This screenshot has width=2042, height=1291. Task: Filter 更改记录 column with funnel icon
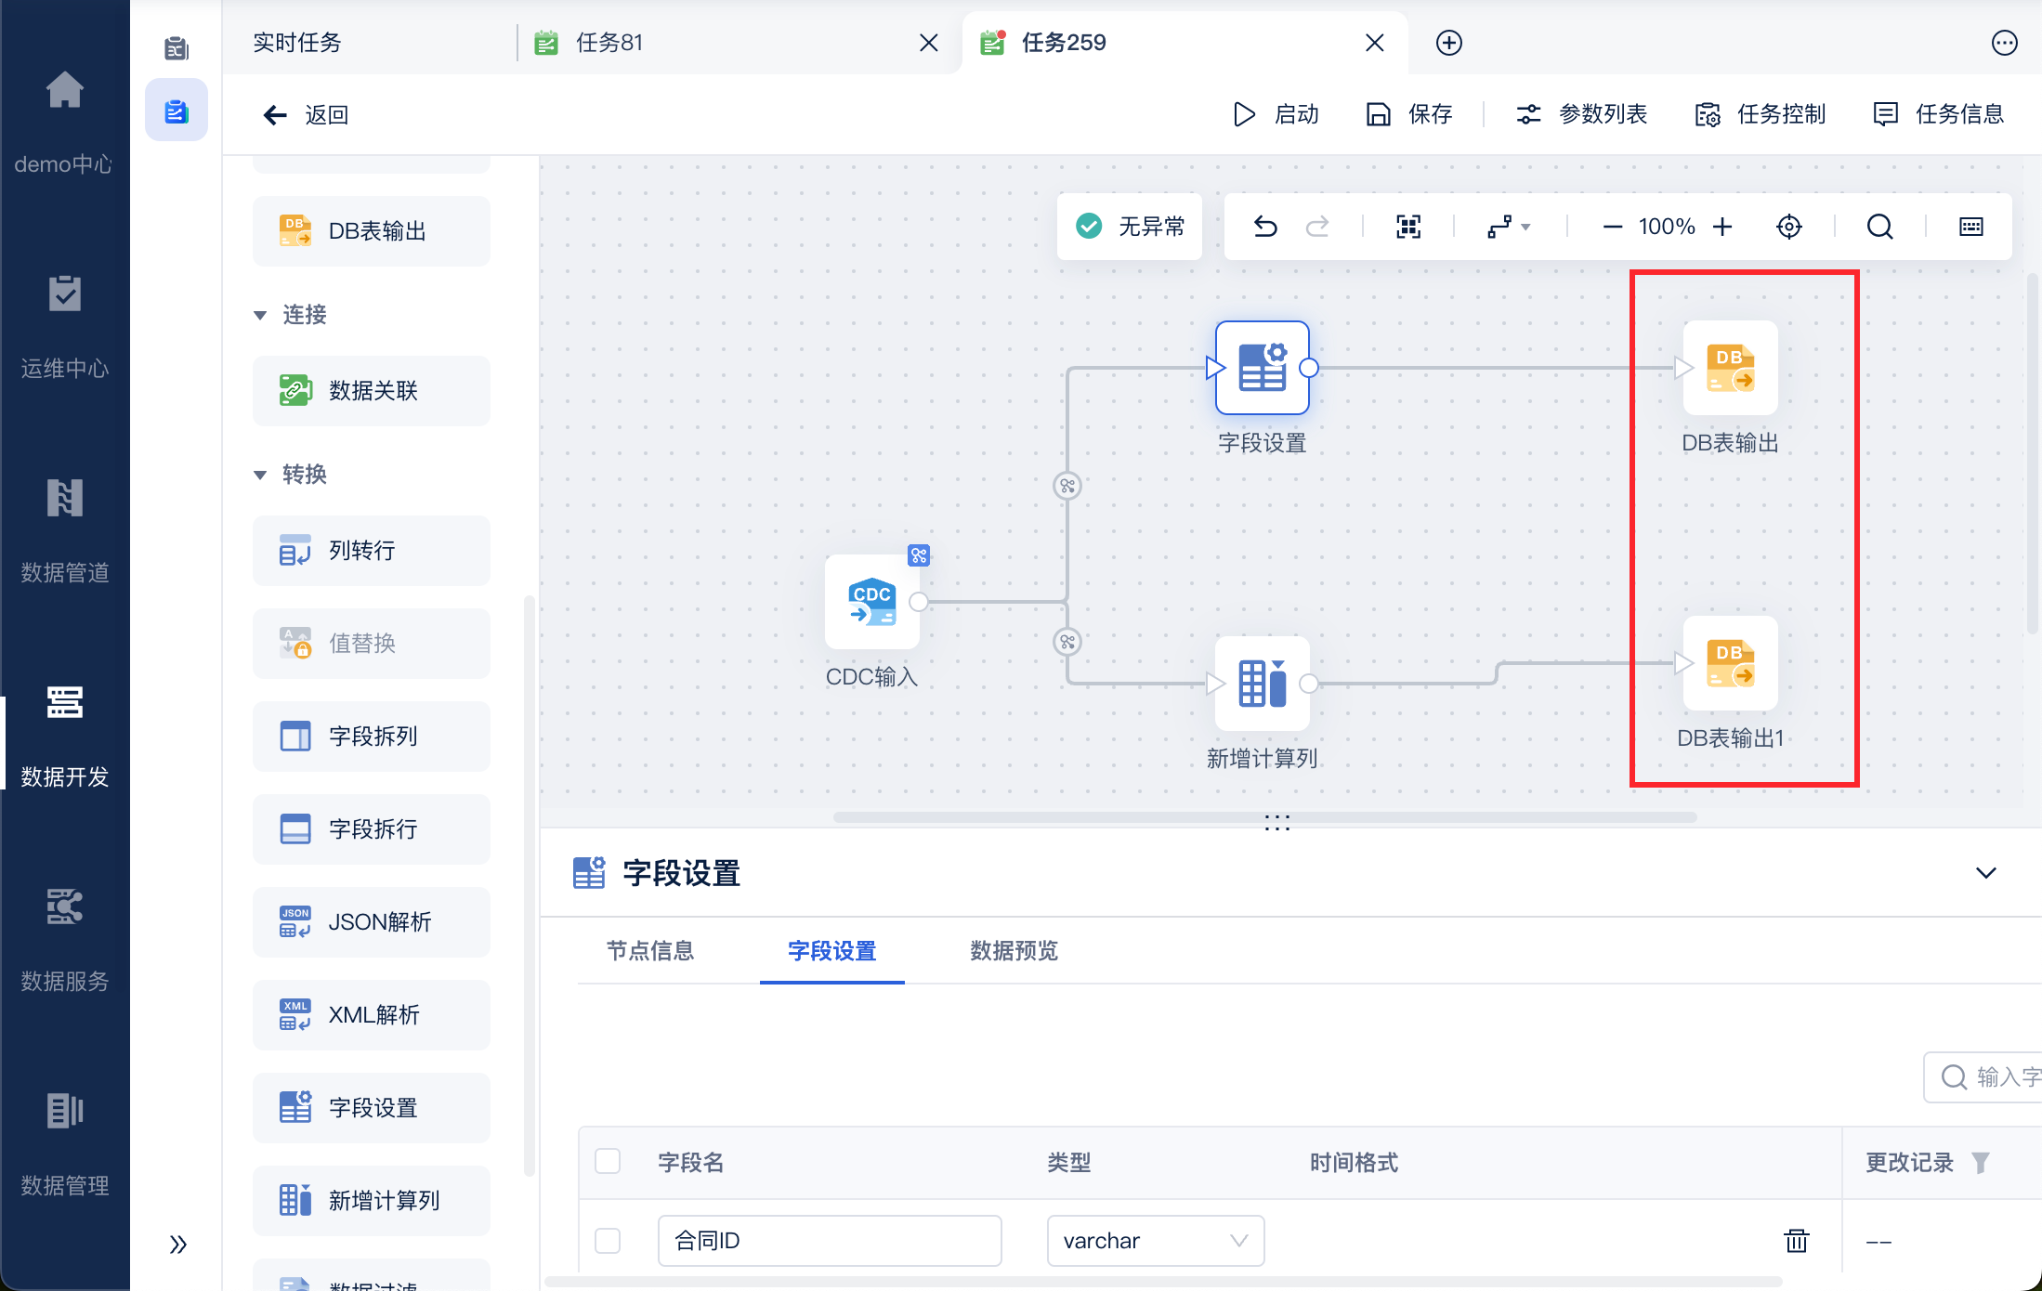pyautogui.click(x=1980, y=1162)
